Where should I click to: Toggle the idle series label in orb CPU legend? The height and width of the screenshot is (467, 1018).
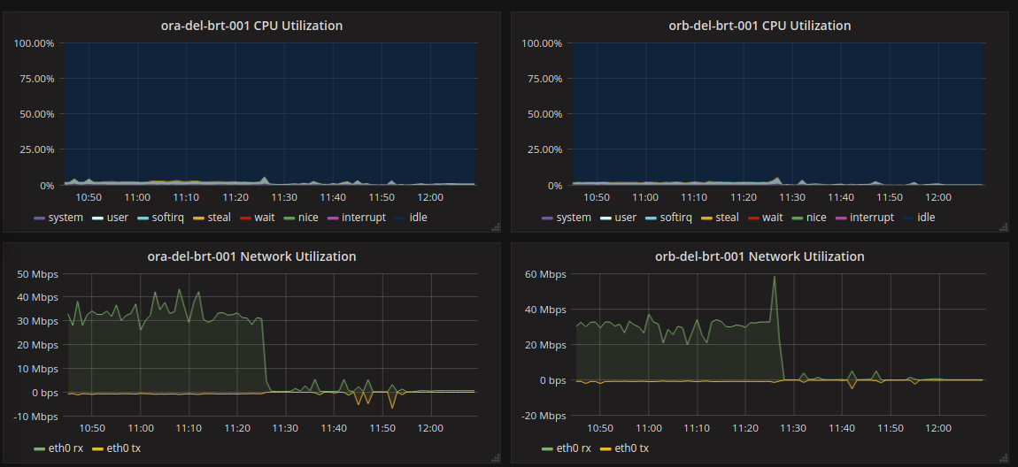927,218
